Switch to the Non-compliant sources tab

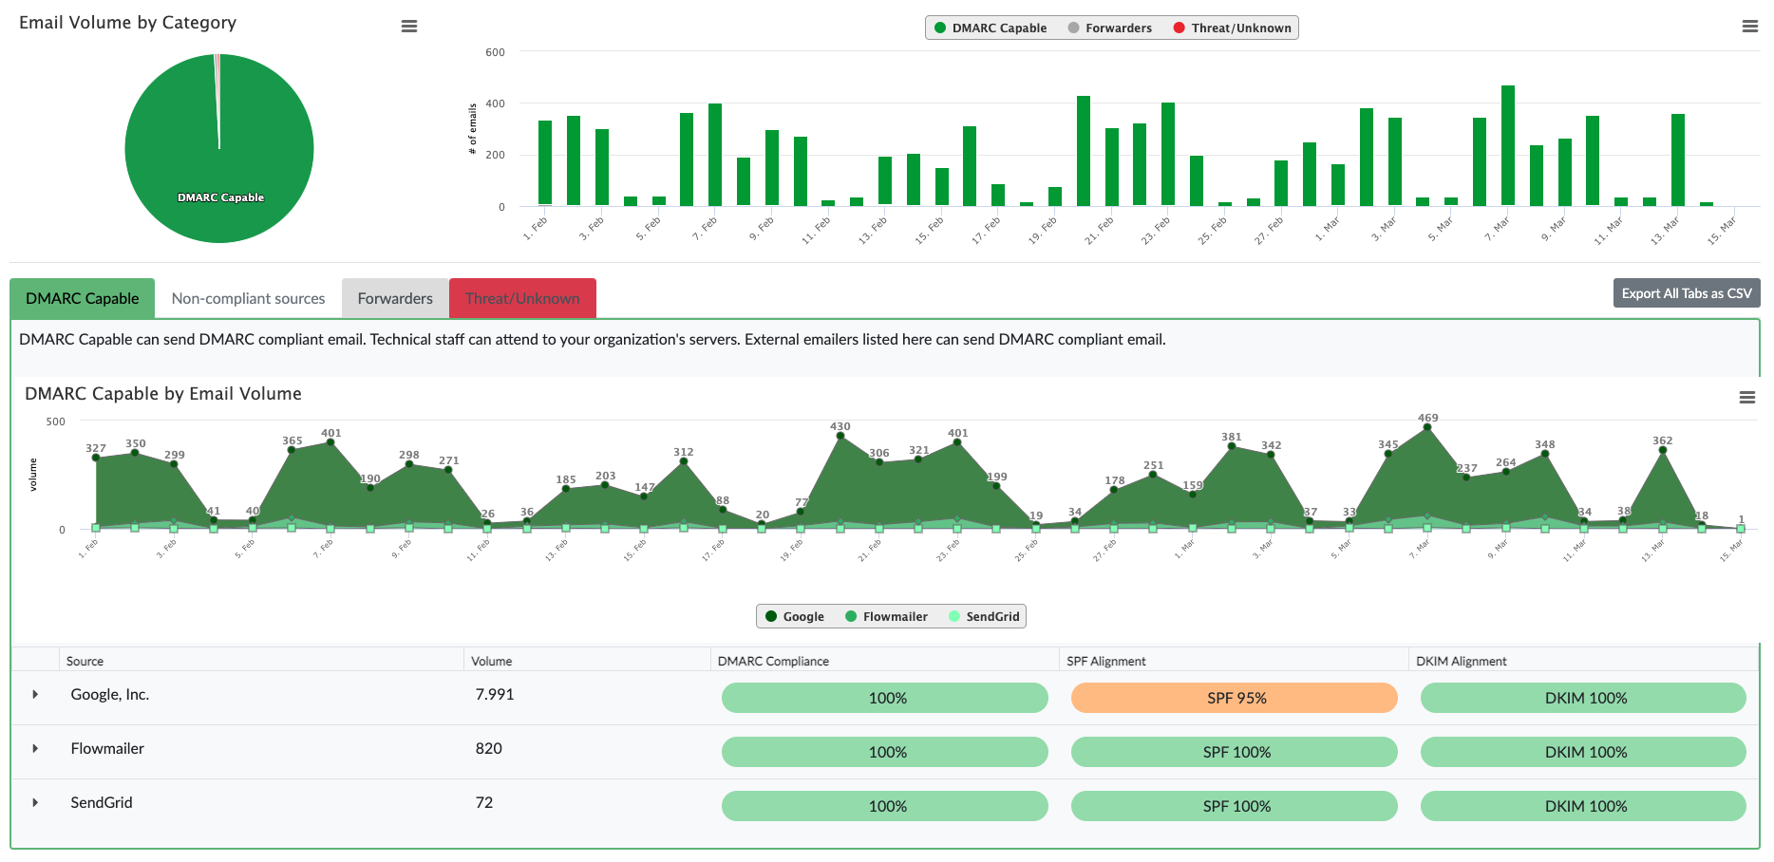[x=248, y=298]
